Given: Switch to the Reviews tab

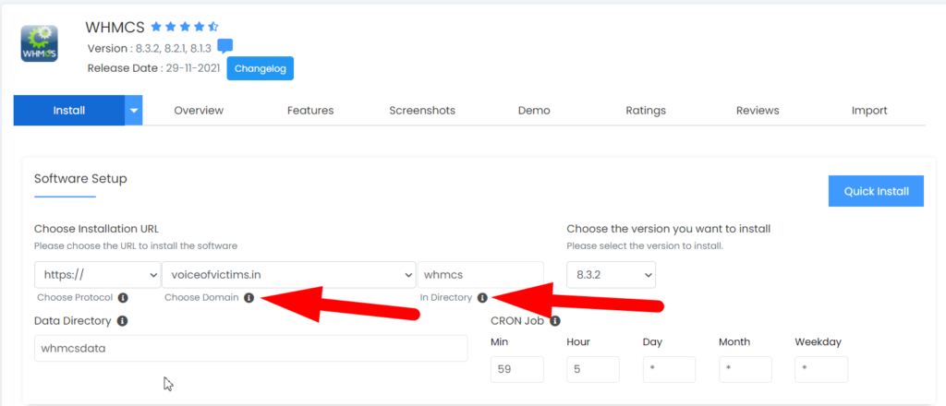Looking at the screenshot, I should click(758, 110).
